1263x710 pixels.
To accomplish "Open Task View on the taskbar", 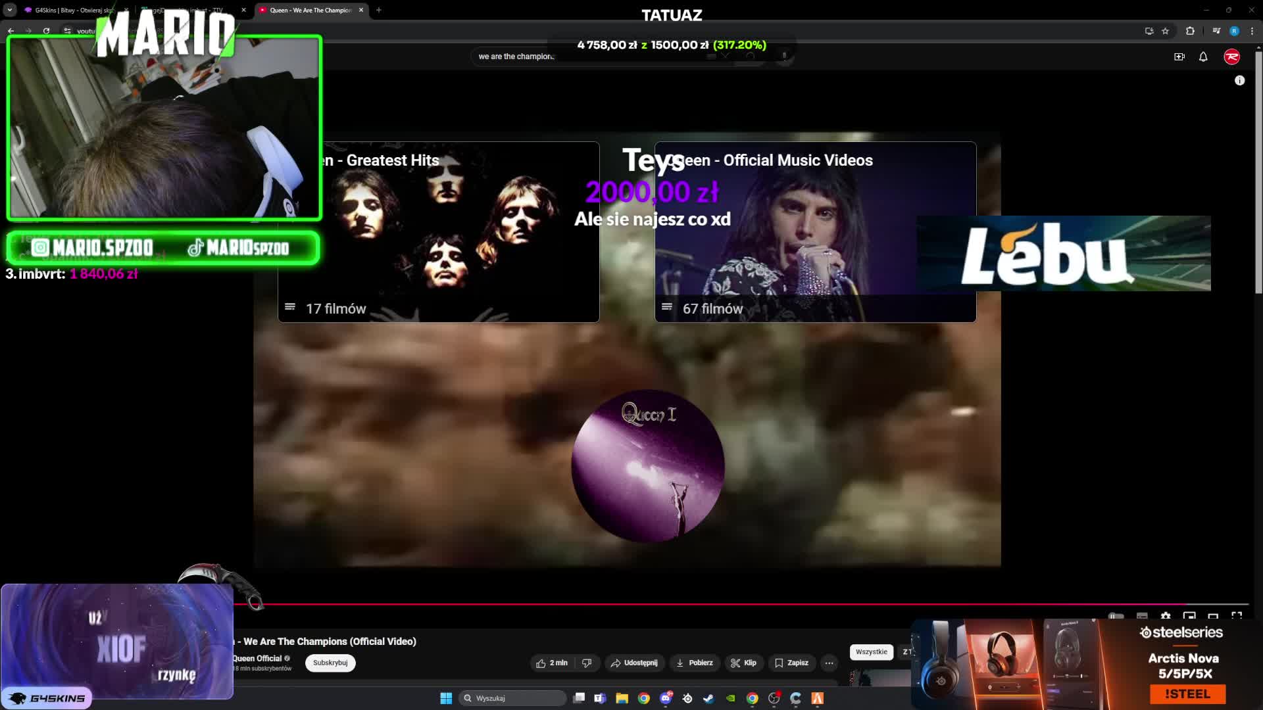I will [579, 698].
